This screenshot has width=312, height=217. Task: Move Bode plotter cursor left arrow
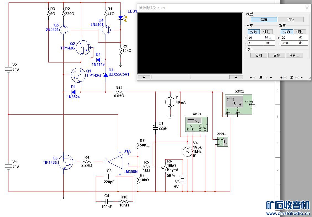point(144,77)
